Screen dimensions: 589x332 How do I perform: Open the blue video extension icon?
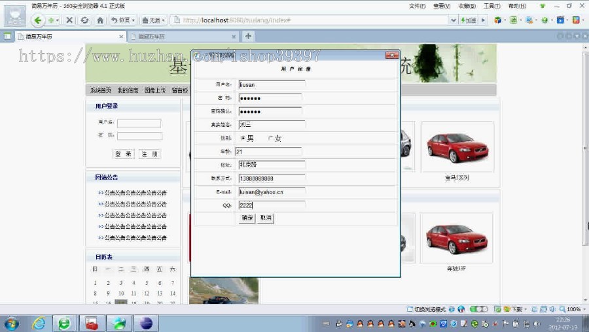[560, 20]
